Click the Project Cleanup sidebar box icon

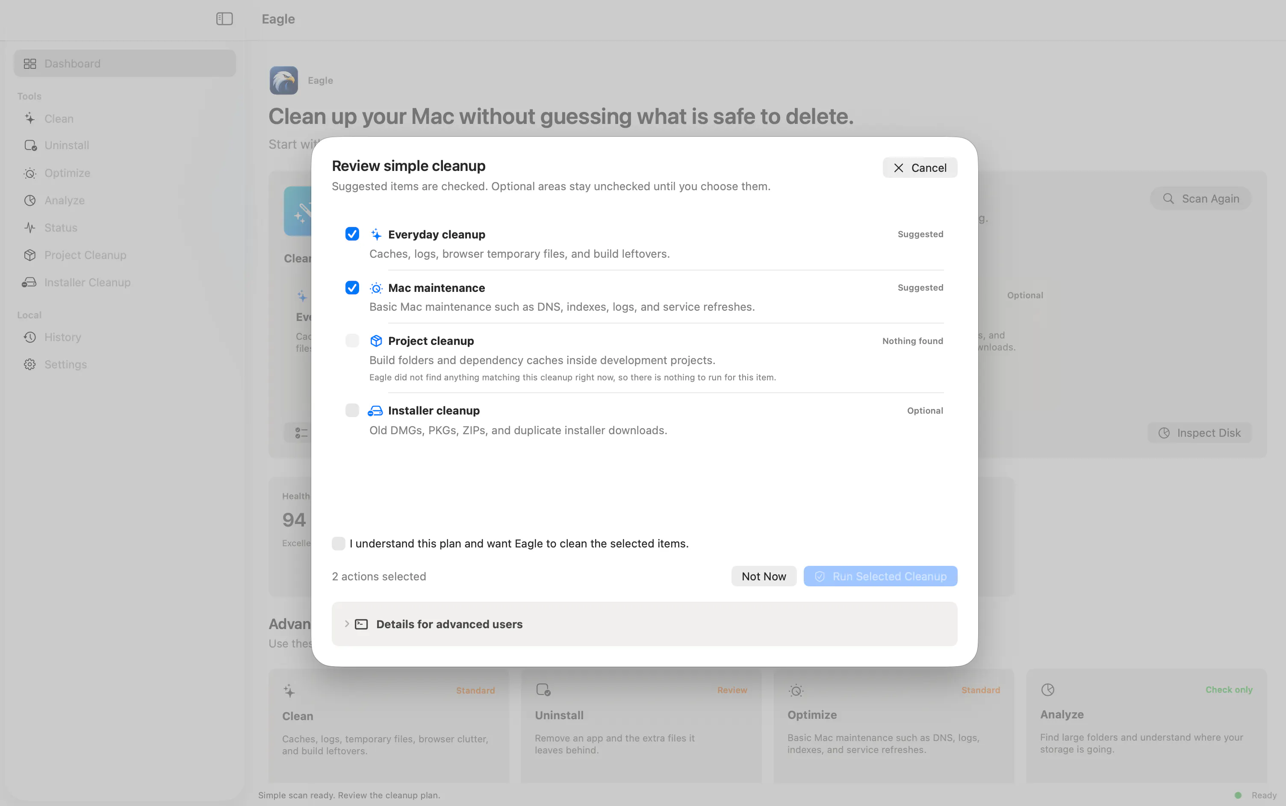[30, 255]
